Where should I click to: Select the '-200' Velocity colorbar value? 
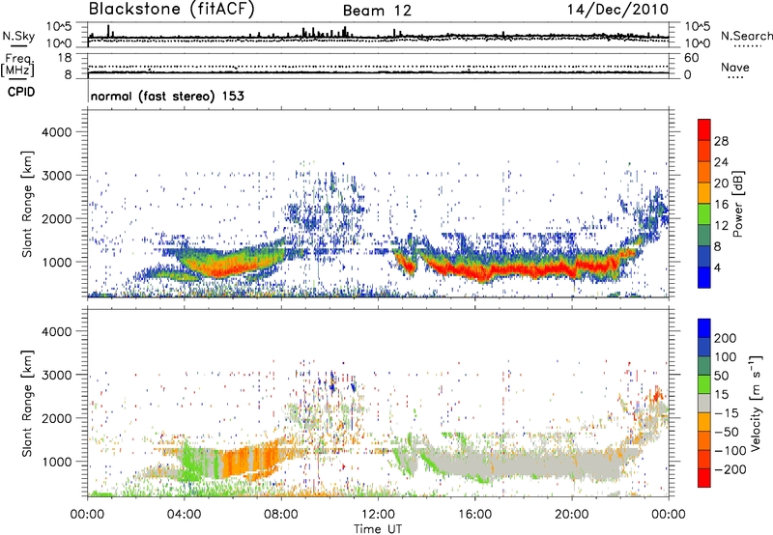(730, 469)
